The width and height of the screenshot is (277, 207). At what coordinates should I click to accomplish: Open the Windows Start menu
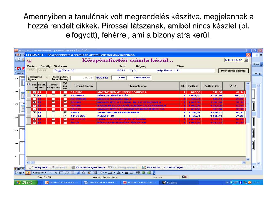point(25,182)
